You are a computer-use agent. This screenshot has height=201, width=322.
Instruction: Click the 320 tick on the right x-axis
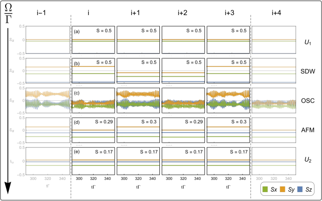point(273,179)
